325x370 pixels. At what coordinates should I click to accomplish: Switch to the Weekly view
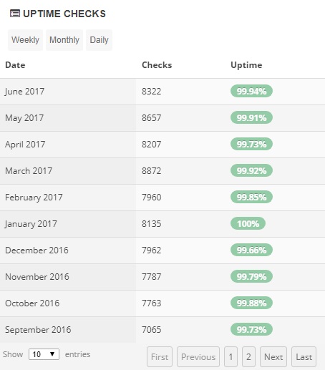[25, 40]
